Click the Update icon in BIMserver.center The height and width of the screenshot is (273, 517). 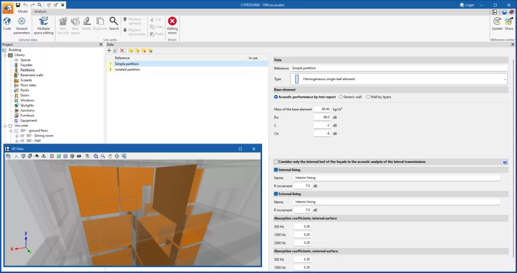(497, 23)
